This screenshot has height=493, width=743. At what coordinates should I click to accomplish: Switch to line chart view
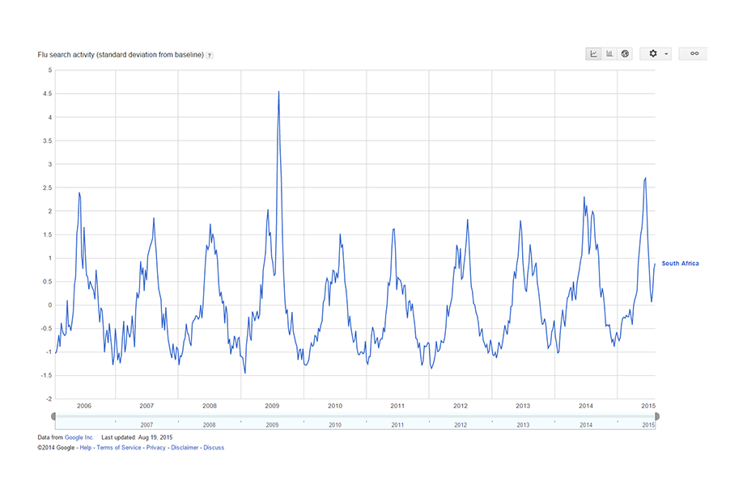click(593, 54)
